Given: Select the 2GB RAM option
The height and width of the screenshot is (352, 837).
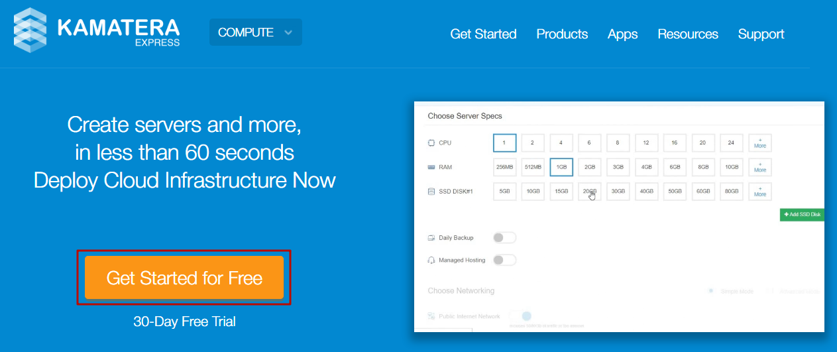Looking at the screenshot, I should click(x=589, y=167).
